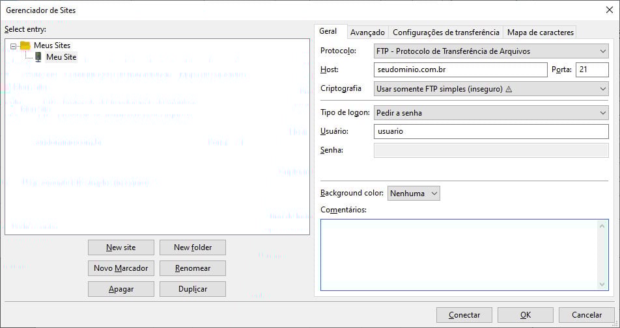The height and width of the screenshot is (328, 620).
Task: Open the Configurações de transferência tab
Action: tap(445, 32)
